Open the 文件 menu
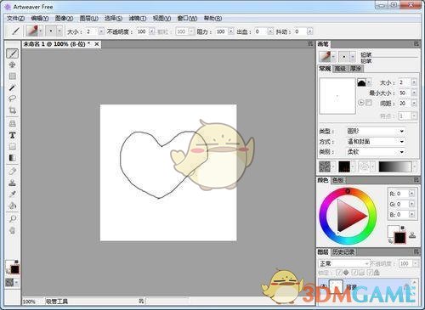Screen dimensions: 425x310 click(x=15, y=19)
